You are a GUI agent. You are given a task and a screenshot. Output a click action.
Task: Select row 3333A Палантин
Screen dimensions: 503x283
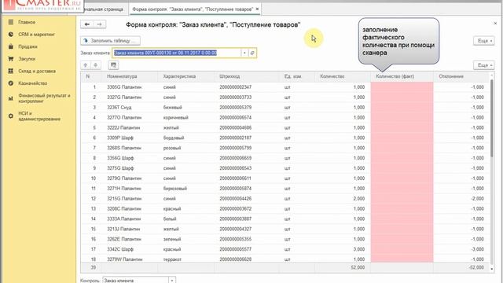pos(285,219)
